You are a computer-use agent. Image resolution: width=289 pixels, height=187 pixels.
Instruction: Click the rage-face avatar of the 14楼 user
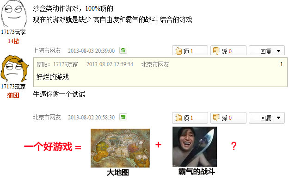(13, 14)
